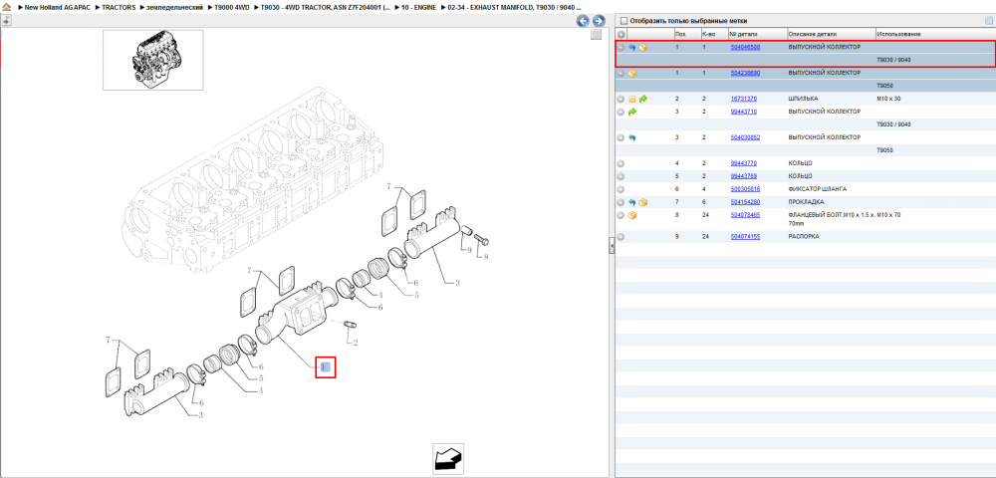Go to the home page icon
996x478 pixels.
[6, 7]
